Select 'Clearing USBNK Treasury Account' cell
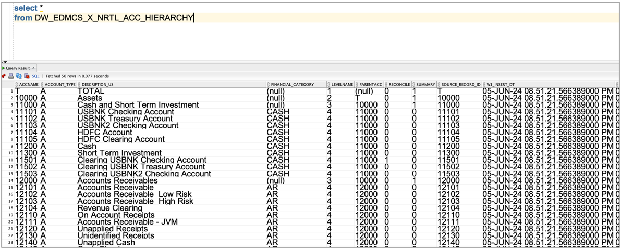This screenshot has width=621, height=249. tap(172, 167)
